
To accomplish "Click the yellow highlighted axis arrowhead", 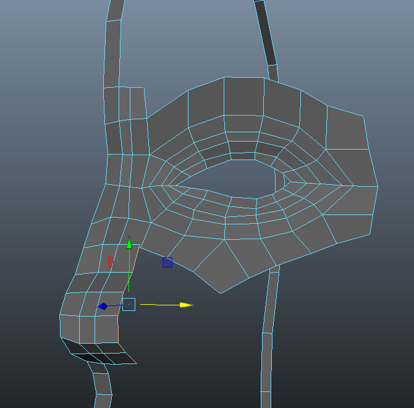I will [x=187, y=305].
